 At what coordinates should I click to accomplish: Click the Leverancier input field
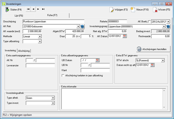[x=40, y=65]
